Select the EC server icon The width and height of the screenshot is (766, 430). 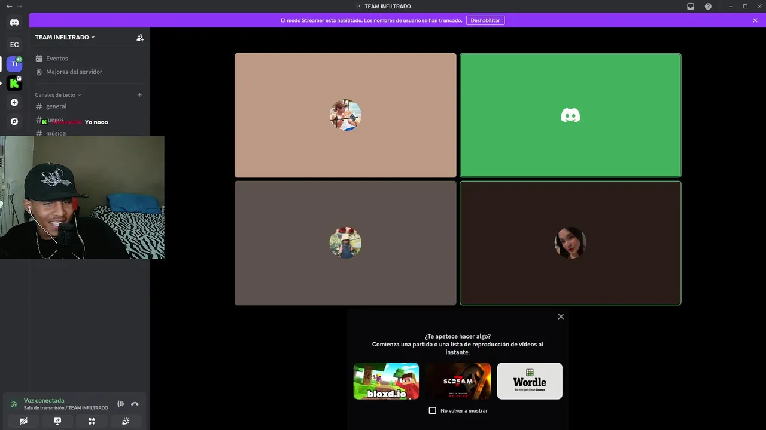tap(14, 44)
